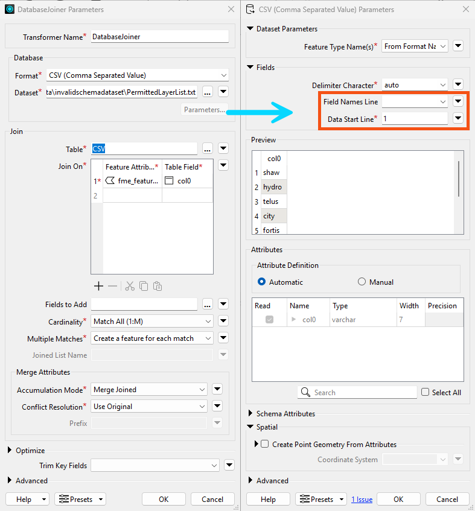This screenshot has height=511, width=475.
Task: Collapse Dataset Parameters section
Action: (x=250, y=29)
